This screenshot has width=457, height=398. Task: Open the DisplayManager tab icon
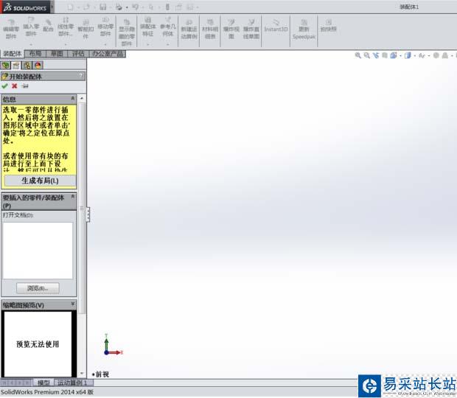tap(38, 65)
